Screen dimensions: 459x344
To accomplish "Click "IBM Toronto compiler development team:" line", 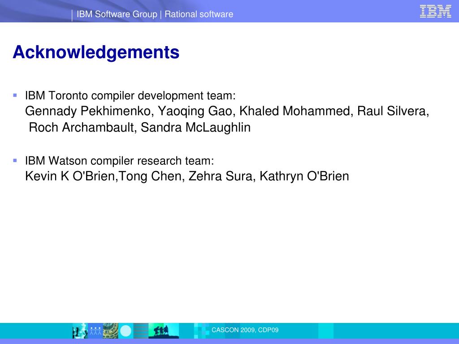I will [130, 96].
